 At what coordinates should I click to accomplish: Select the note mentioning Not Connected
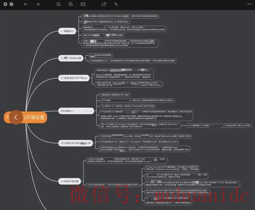[x=140, y=125]
